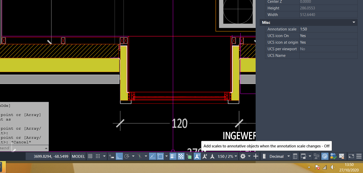Viewport: 363px width, 173px height.
Task: Toggle Isometric Drafting icon
Action: click(x=139, y=156)
